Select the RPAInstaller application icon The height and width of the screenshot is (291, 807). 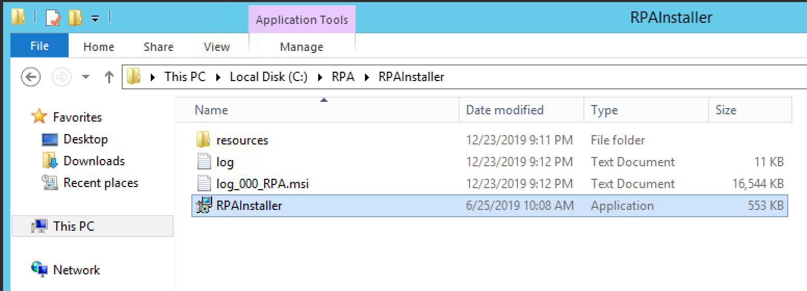click(x=204, y=205)
